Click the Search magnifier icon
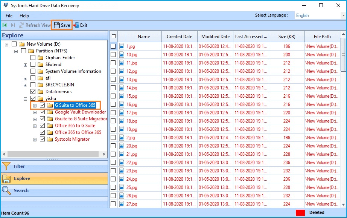This screenshot has height=218, width=347. [6, 190]
